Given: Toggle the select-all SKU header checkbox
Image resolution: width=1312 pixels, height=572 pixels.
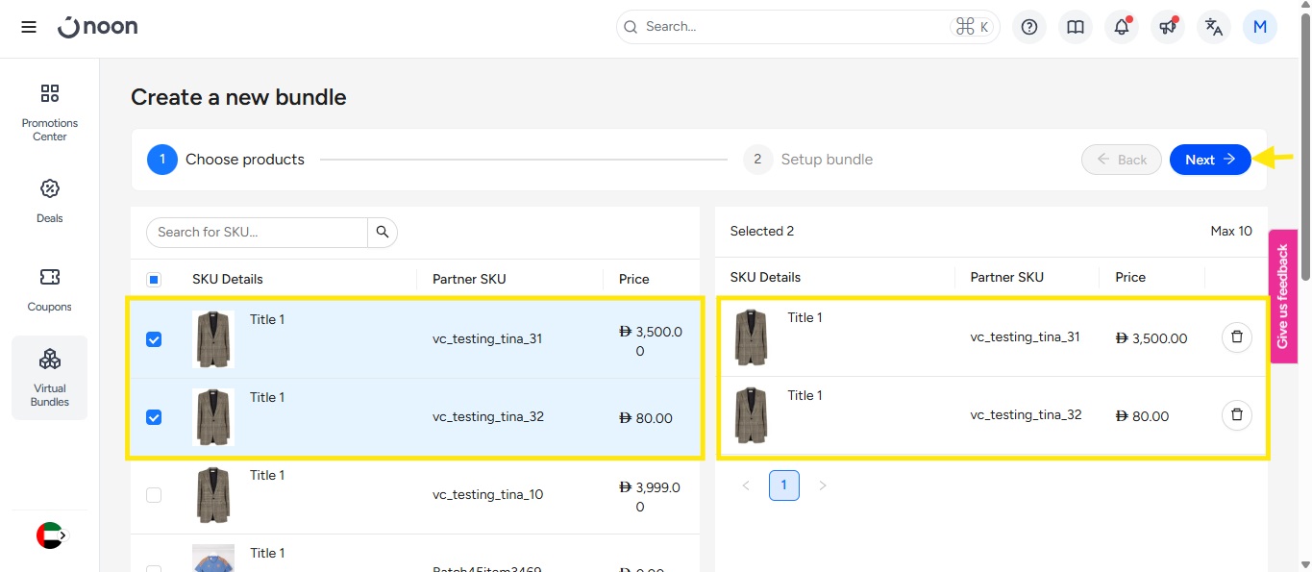Looking at the screenshot, I should pos(154,280).
